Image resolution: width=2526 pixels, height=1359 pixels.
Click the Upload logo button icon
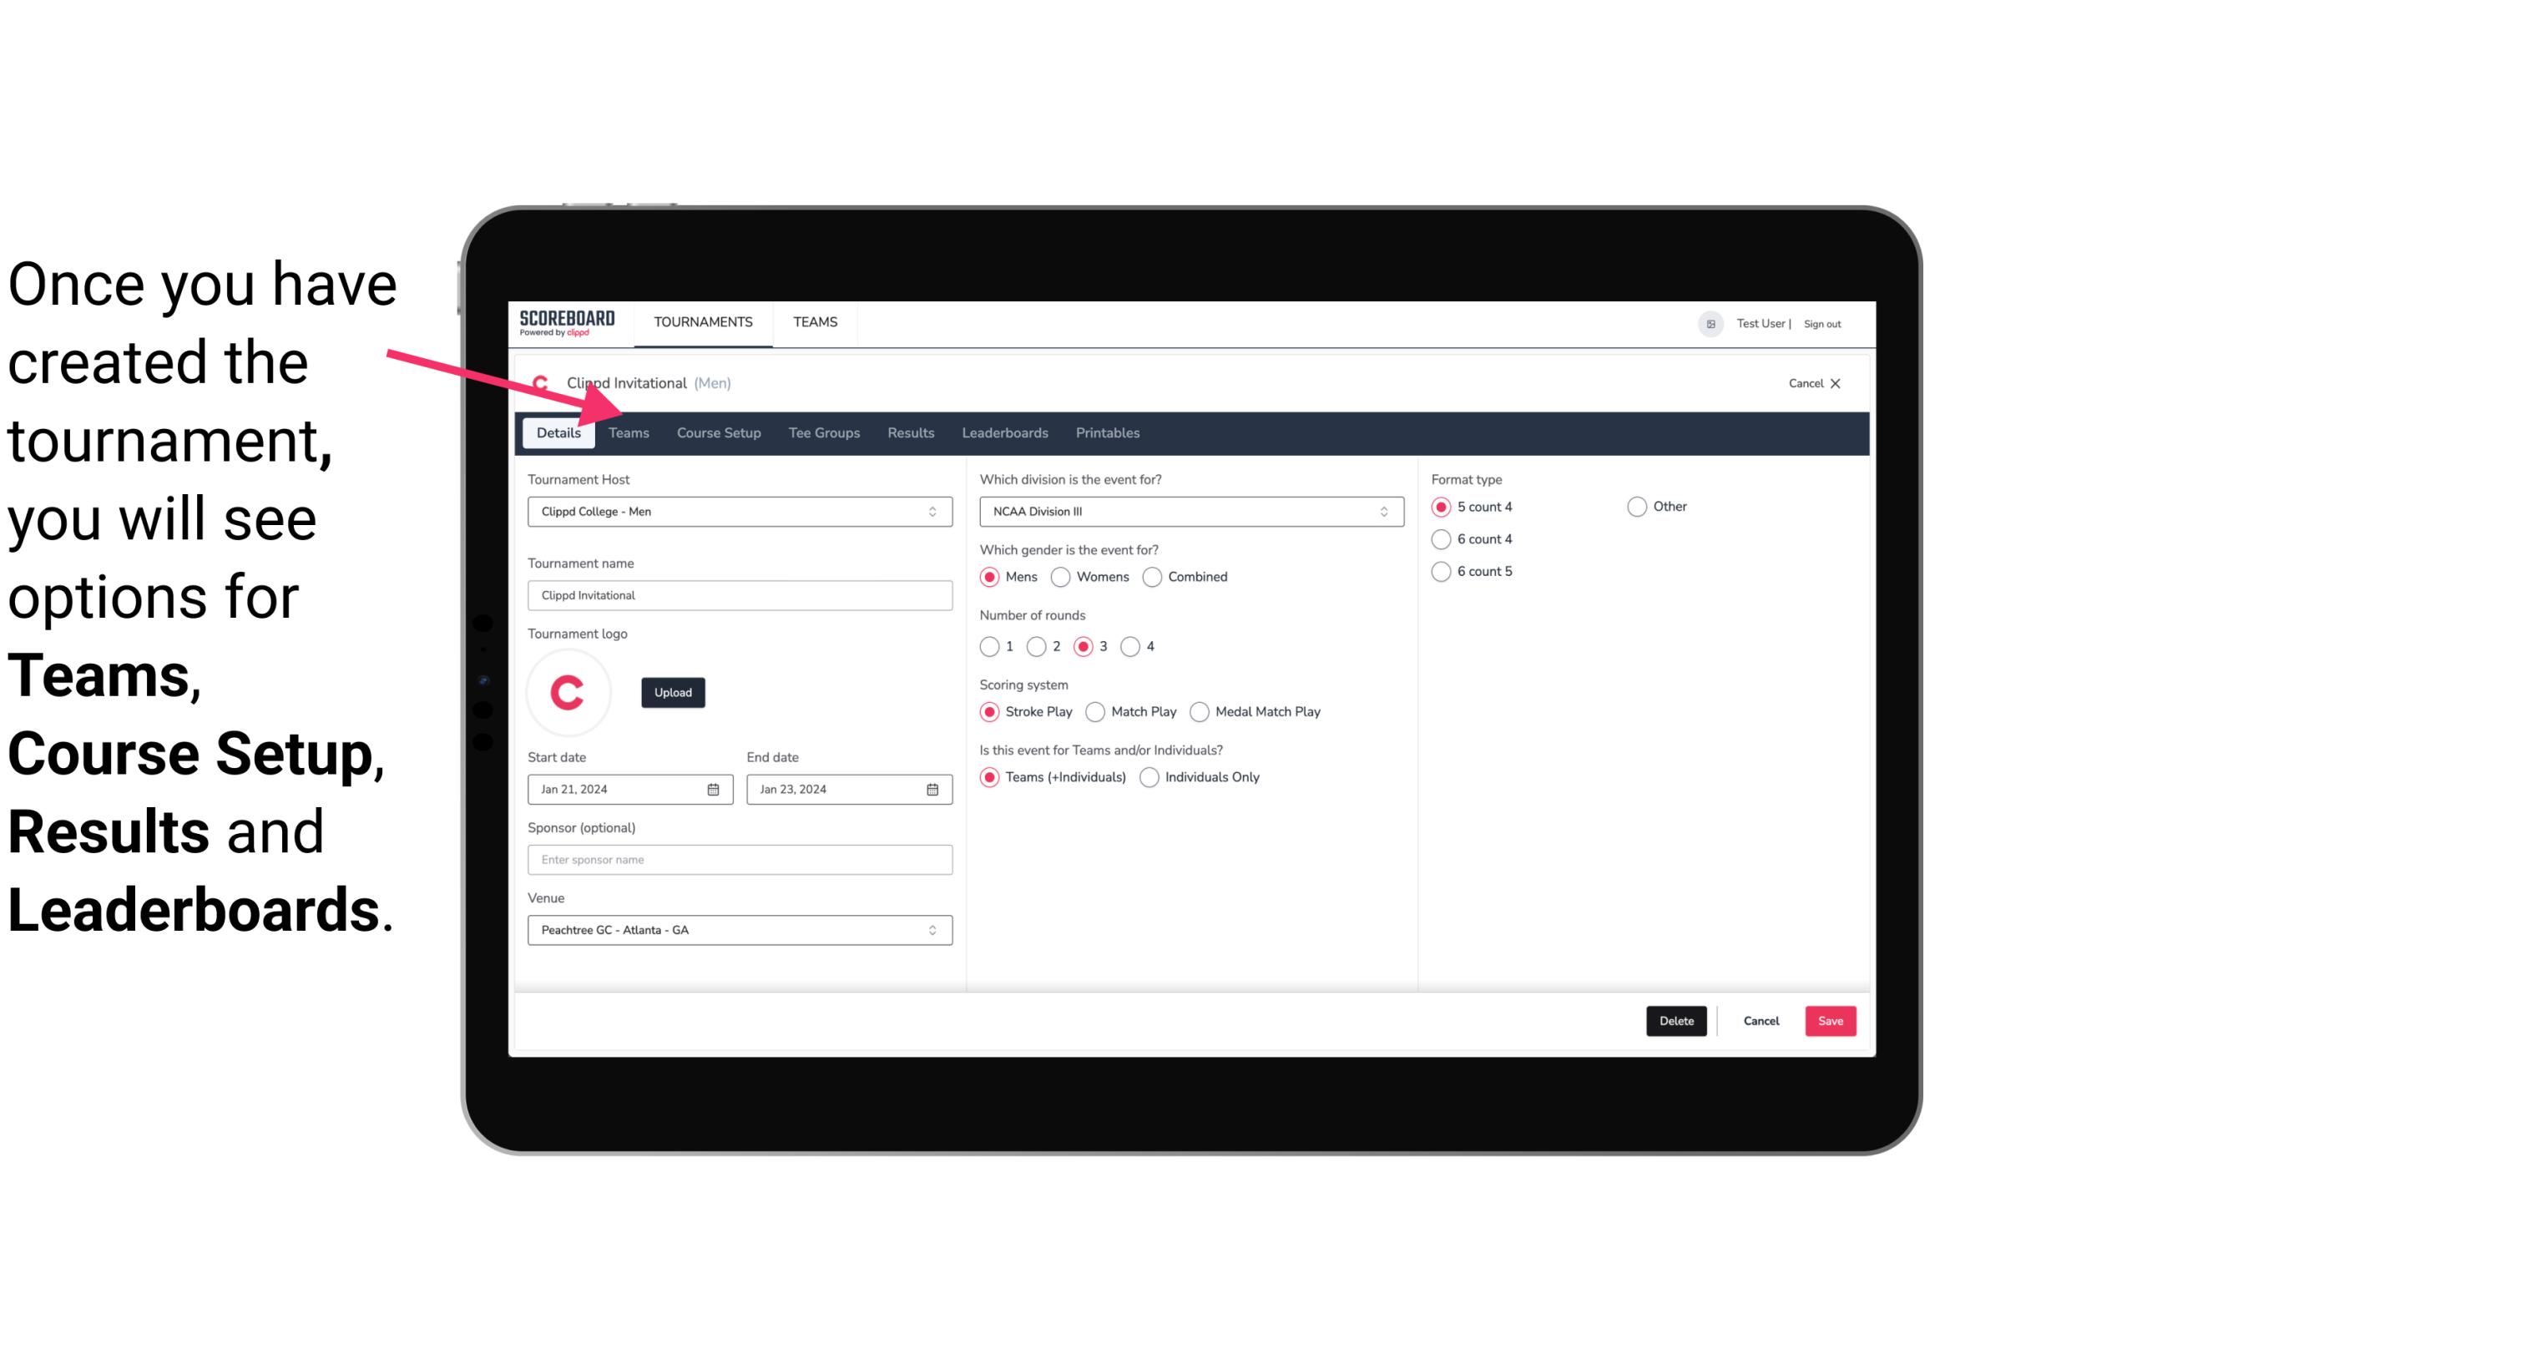point(673,691)
